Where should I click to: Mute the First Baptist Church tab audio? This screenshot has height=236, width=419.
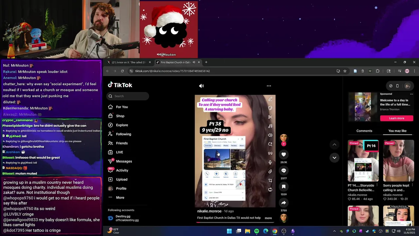click(x=194, y=62)
